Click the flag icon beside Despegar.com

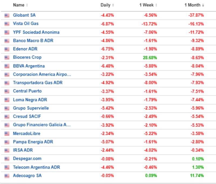point(7,159)
